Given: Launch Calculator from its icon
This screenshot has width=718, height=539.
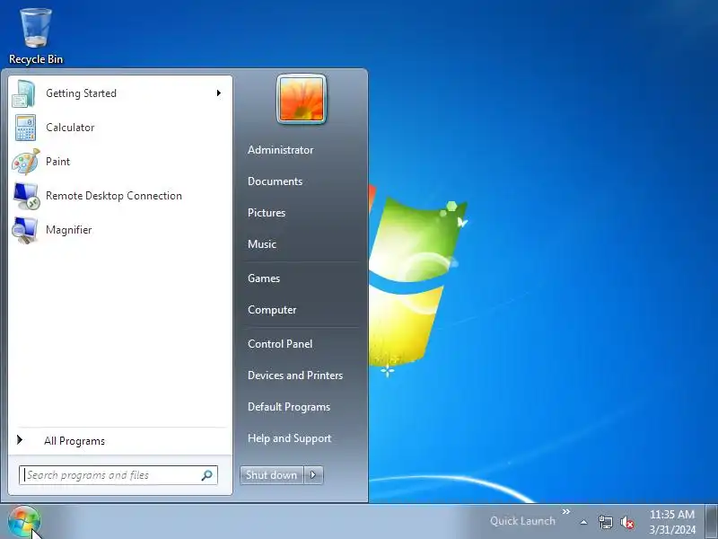Looking at the screenshot, I should tap(25, 128).
